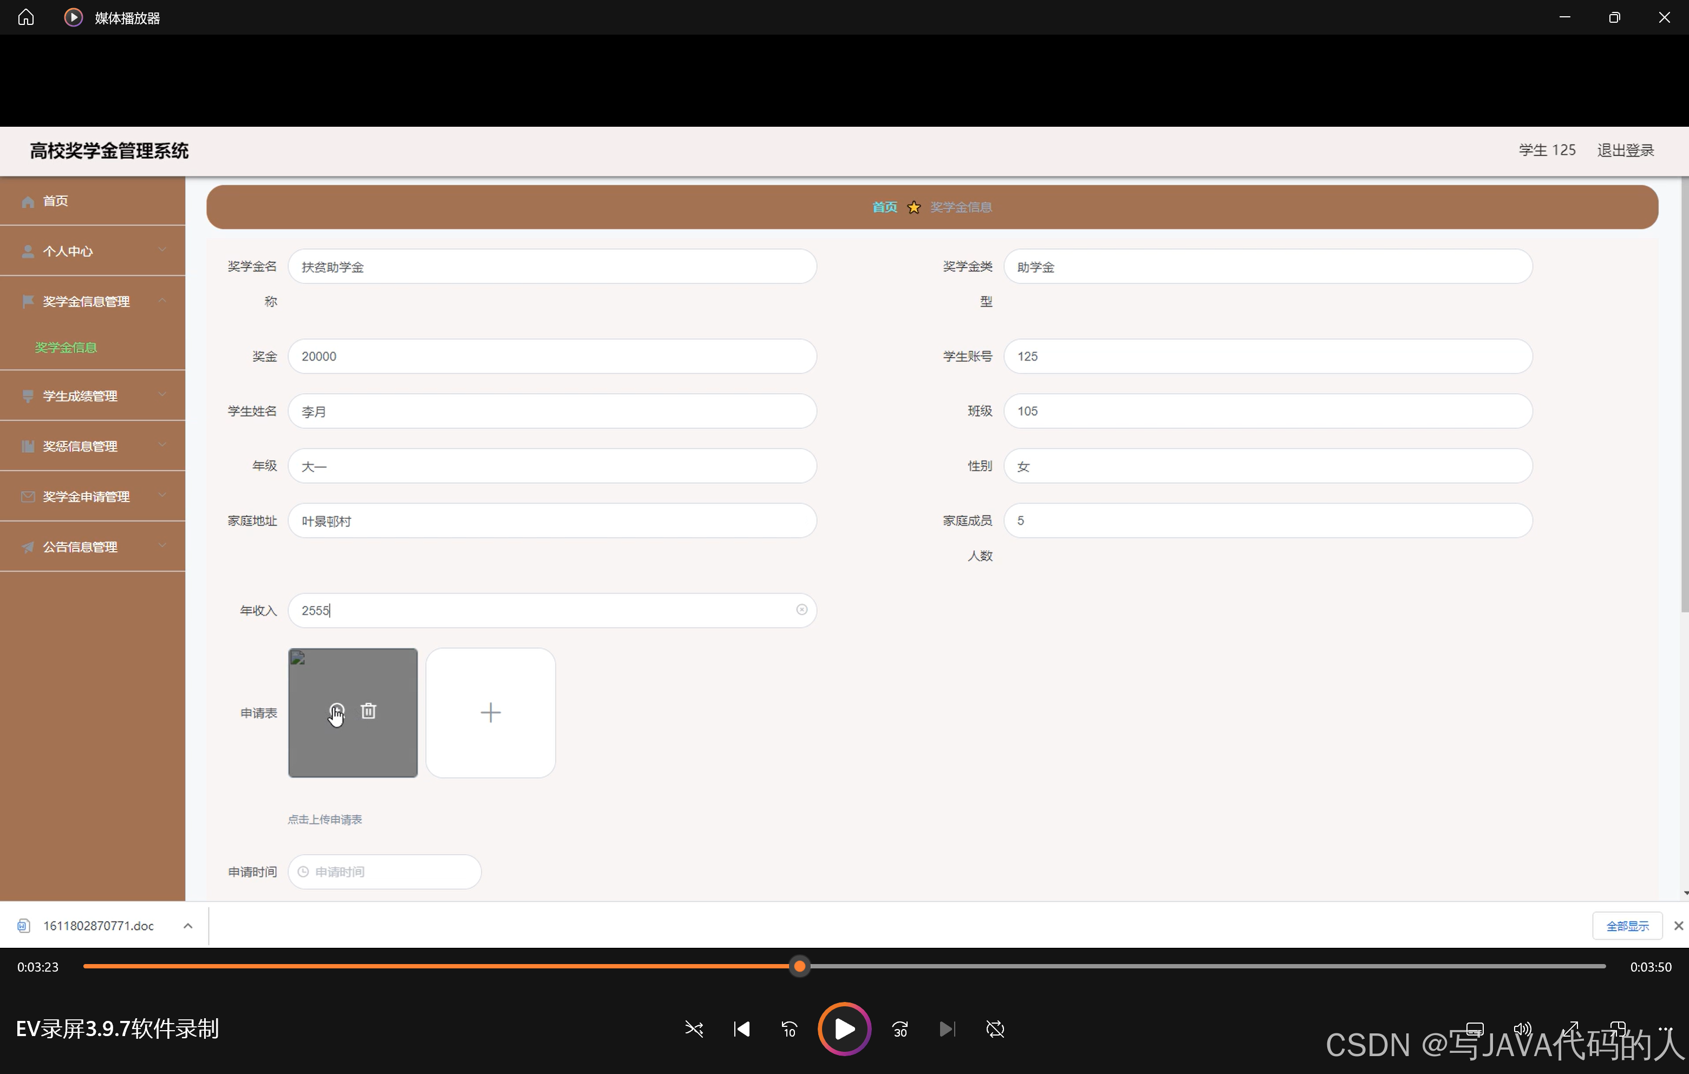Image resolution: width=1689 pixels, height=1074 pixels.
Task: Open the download item options chevron
Action: [x=188, y=926]
